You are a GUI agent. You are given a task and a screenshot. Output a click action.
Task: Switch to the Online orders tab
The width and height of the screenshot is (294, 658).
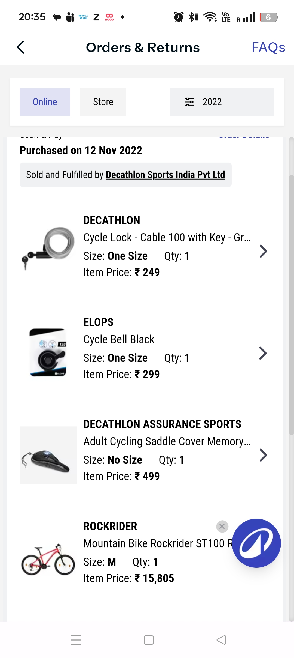[45, 102]
